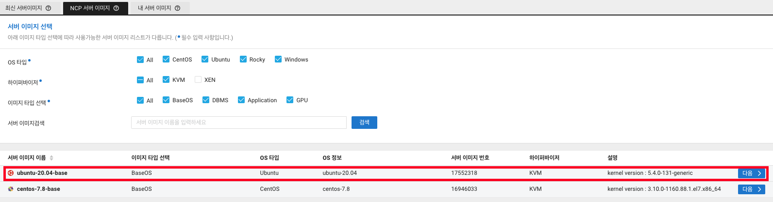The width and height of the screenshot is (773, 202).
Task: Click kernel version 5.4.0-131-generic description
Action: (650, 173)
